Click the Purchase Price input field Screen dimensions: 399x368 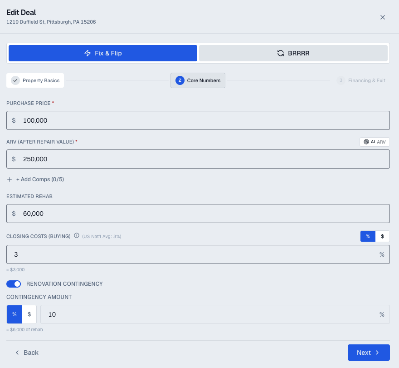click(x=198, y=120)
